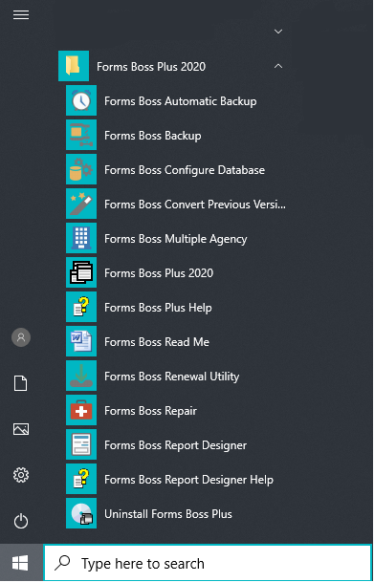Open the Start menu hamburger button
The image size is (374, 582).
[x=21, y=15]
